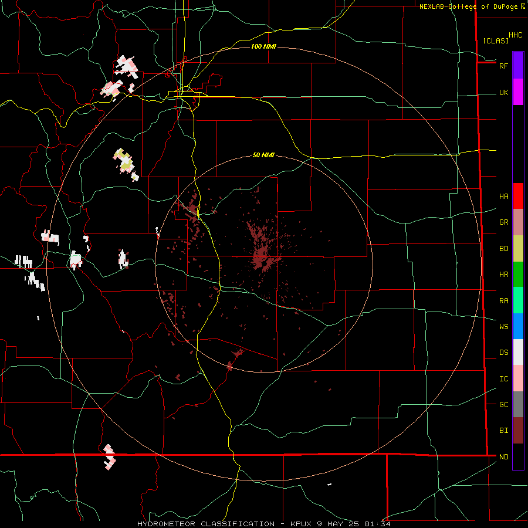Click the HR green legend swatch
This screenshot has height=528, width=528.
518,275
